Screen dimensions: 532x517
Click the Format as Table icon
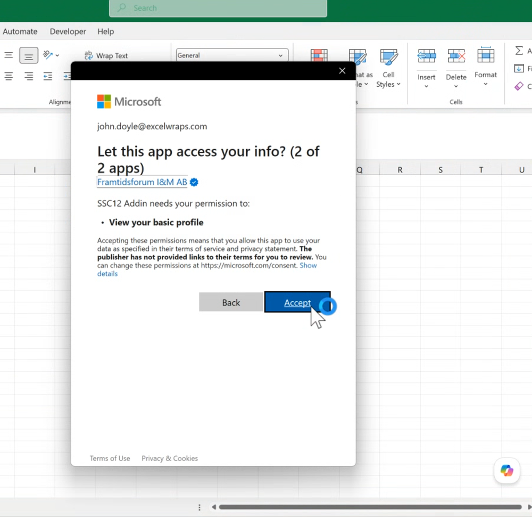[358, 56]
